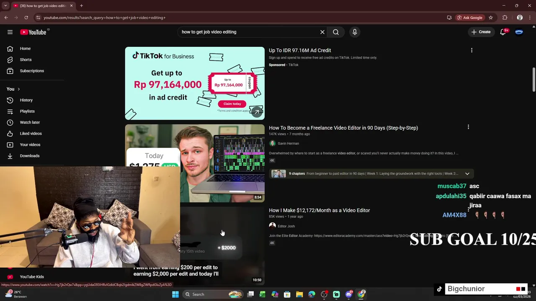Image resolution: width=536 pixels, height=301 pixels.
Task: Clear the search query with X
Action: coord(322,32)
